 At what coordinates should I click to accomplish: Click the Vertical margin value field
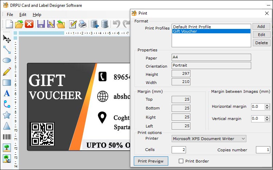pyautogui.click(x=258, y=119)
